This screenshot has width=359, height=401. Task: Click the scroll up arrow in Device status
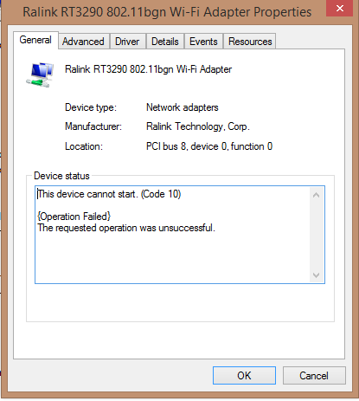(x=316, y=195)
